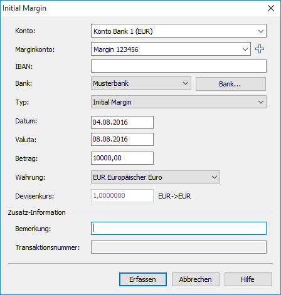Click the disabled Devisenkurs field
Image resolution: width=281 pixels, height=295 pixels.
(x=122, y=195)
